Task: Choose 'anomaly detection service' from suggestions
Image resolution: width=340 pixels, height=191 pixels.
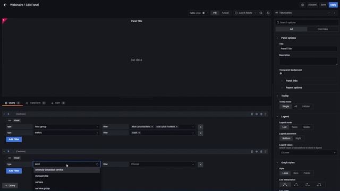Action: pyautogui.click(x=66, y=170)
